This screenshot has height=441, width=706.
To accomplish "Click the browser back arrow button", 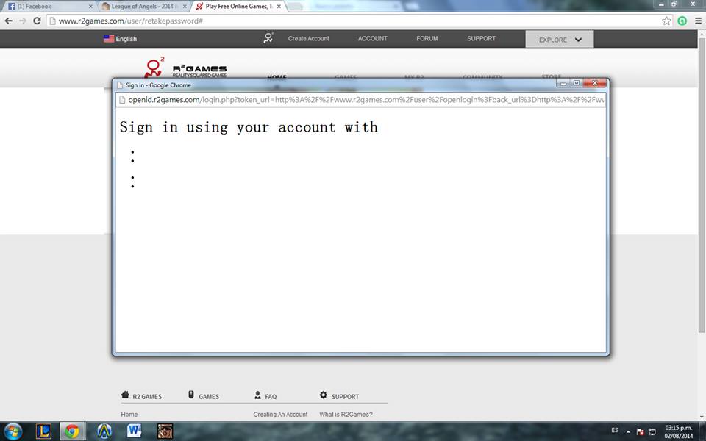I will [x=8, y=21].
